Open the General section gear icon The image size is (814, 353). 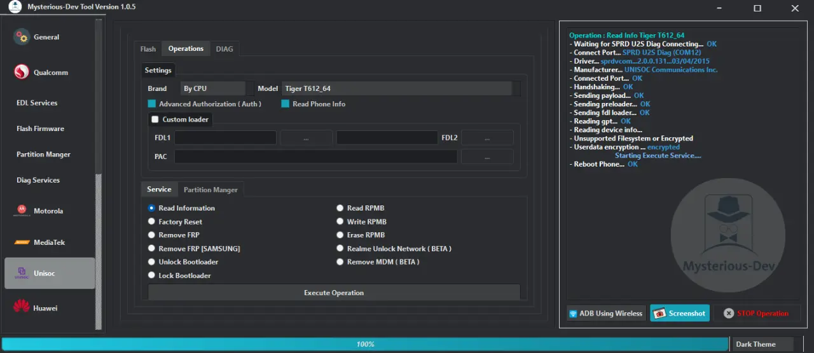(x=22, y=37)
